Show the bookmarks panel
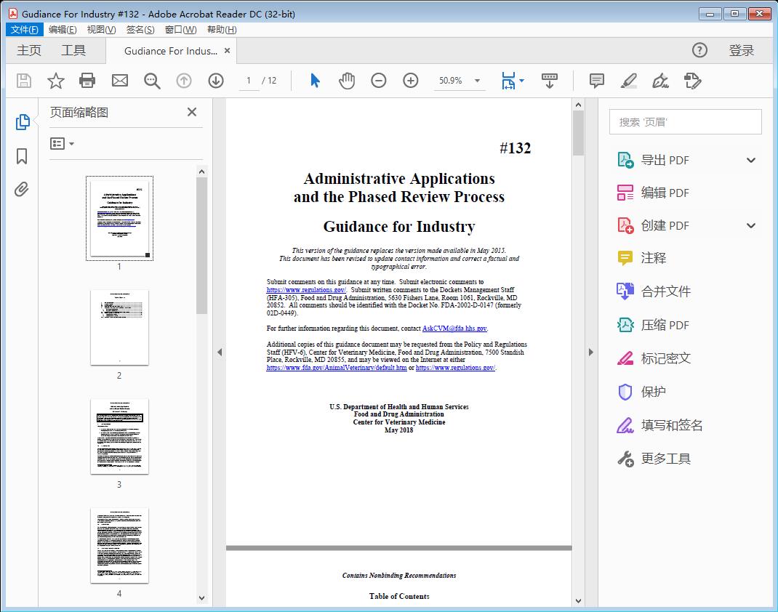Image resolution: width=778 pixels, height=612 pixels. pyautogui.click(x=22, y=157)
